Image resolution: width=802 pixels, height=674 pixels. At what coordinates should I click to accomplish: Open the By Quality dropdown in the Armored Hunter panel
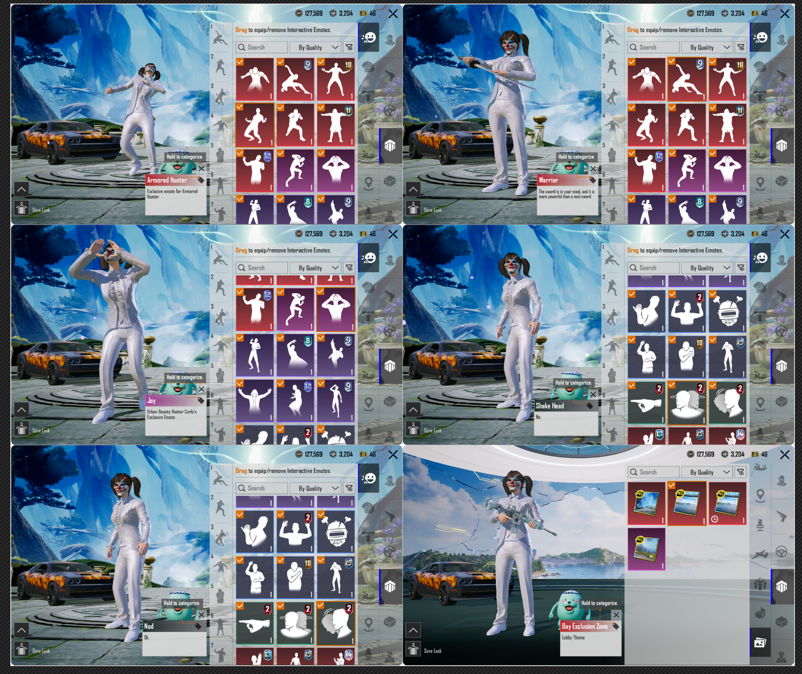316,47
